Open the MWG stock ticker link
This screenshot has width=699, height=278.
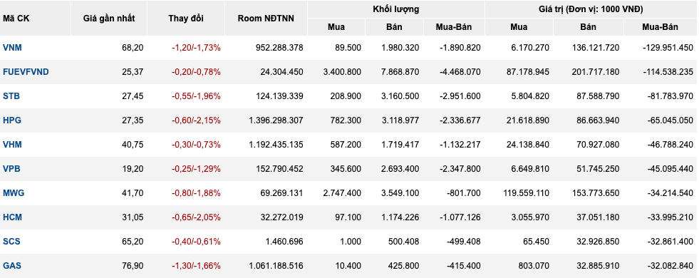(14, 192)
